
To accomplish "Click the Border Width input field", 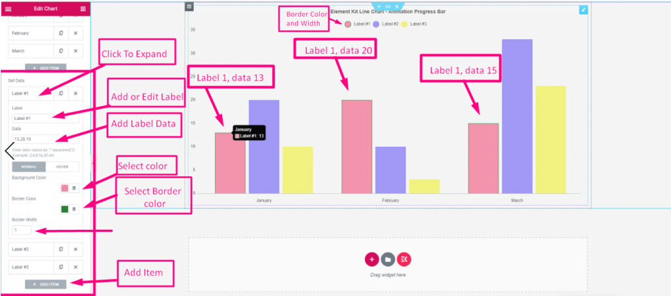I will (22, 230).
